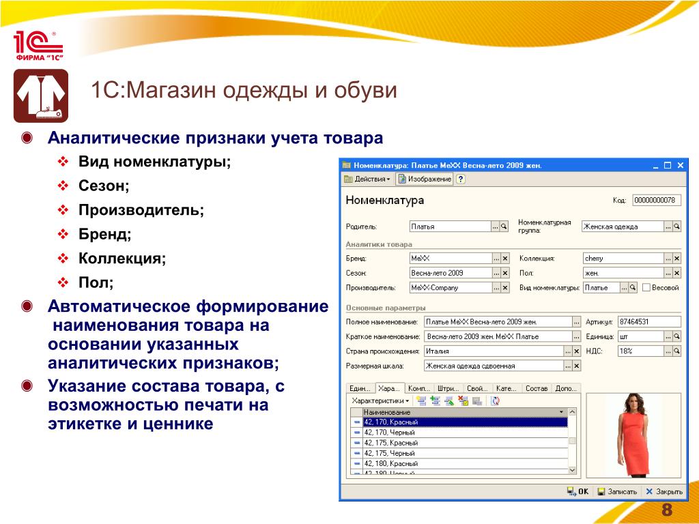Image resolution: width=699 pixels, height=524 pixels.
Task: Click Коллекция ellipsis selection button
Action: 668,258
